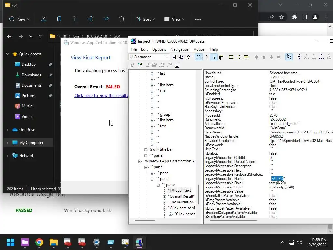
Task: Toggle Show Information Tooltip yellow keyboard-like button
Action: tap(246, 57)
